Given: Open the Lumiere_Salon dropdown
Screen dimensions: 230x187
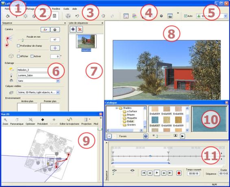Looking at the screenshot, I should (38, 75).
